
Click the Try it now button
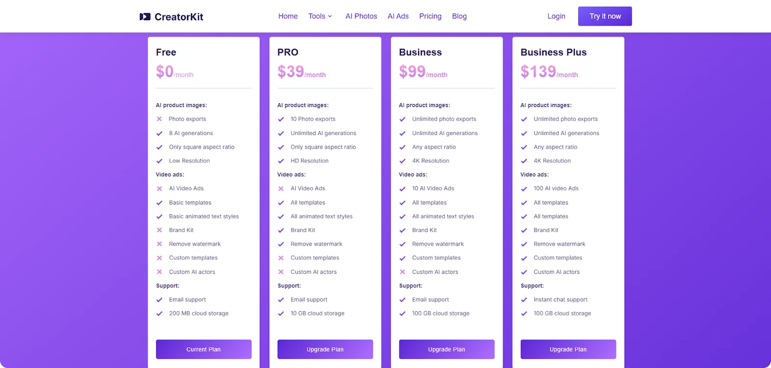[x=605, y=16]
